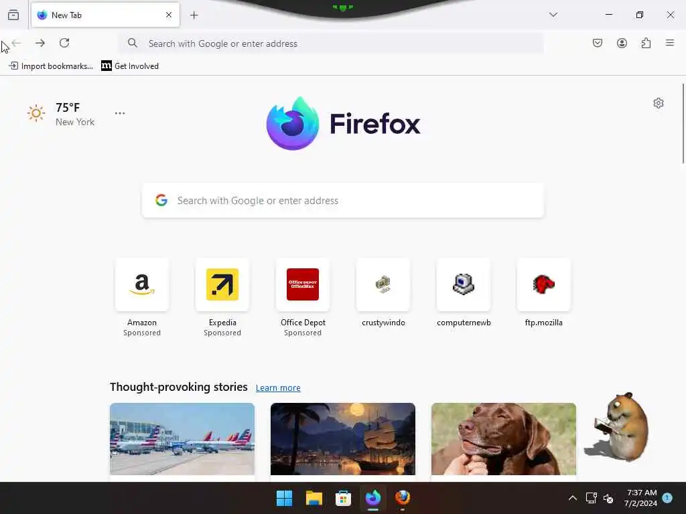Click the page vertical scrollbar thumb

coord(683,124)
